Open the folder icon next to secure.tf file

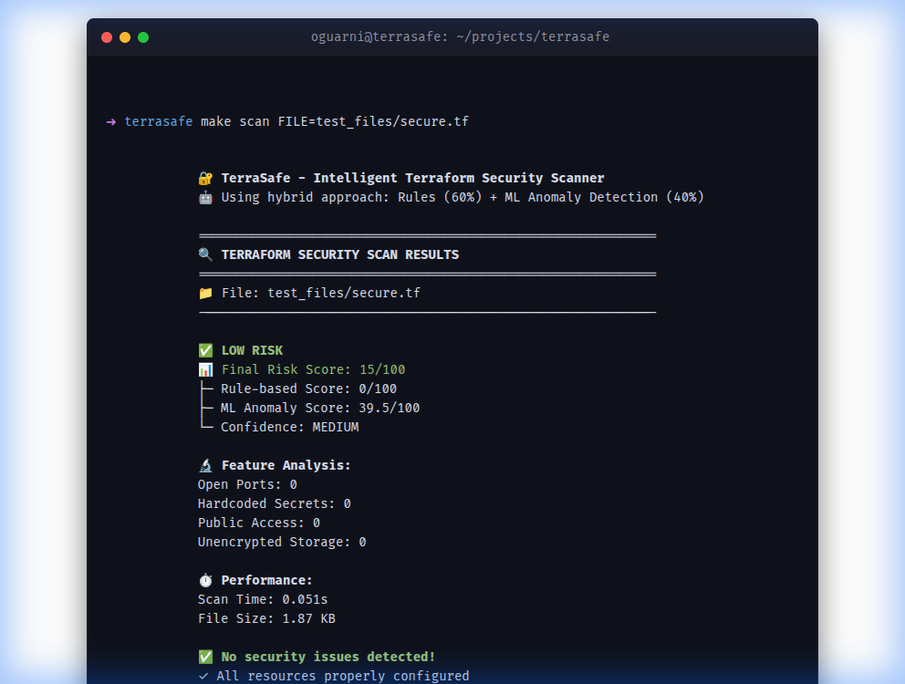point(204,292)
